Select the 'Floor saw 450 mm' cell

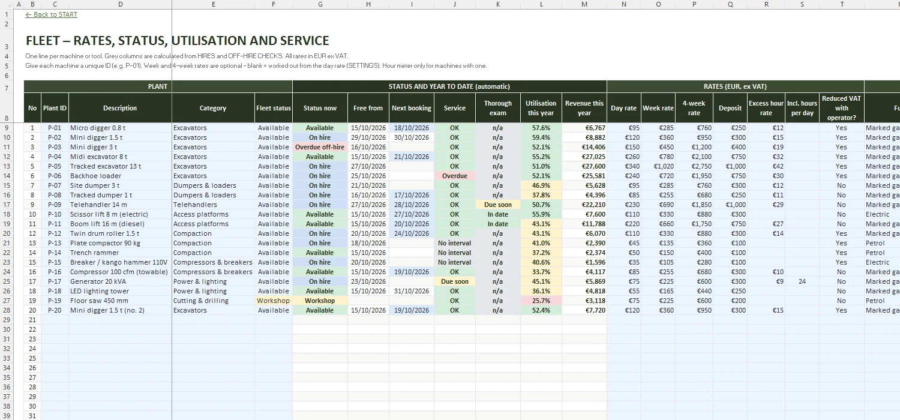click(x=120, y=301)
